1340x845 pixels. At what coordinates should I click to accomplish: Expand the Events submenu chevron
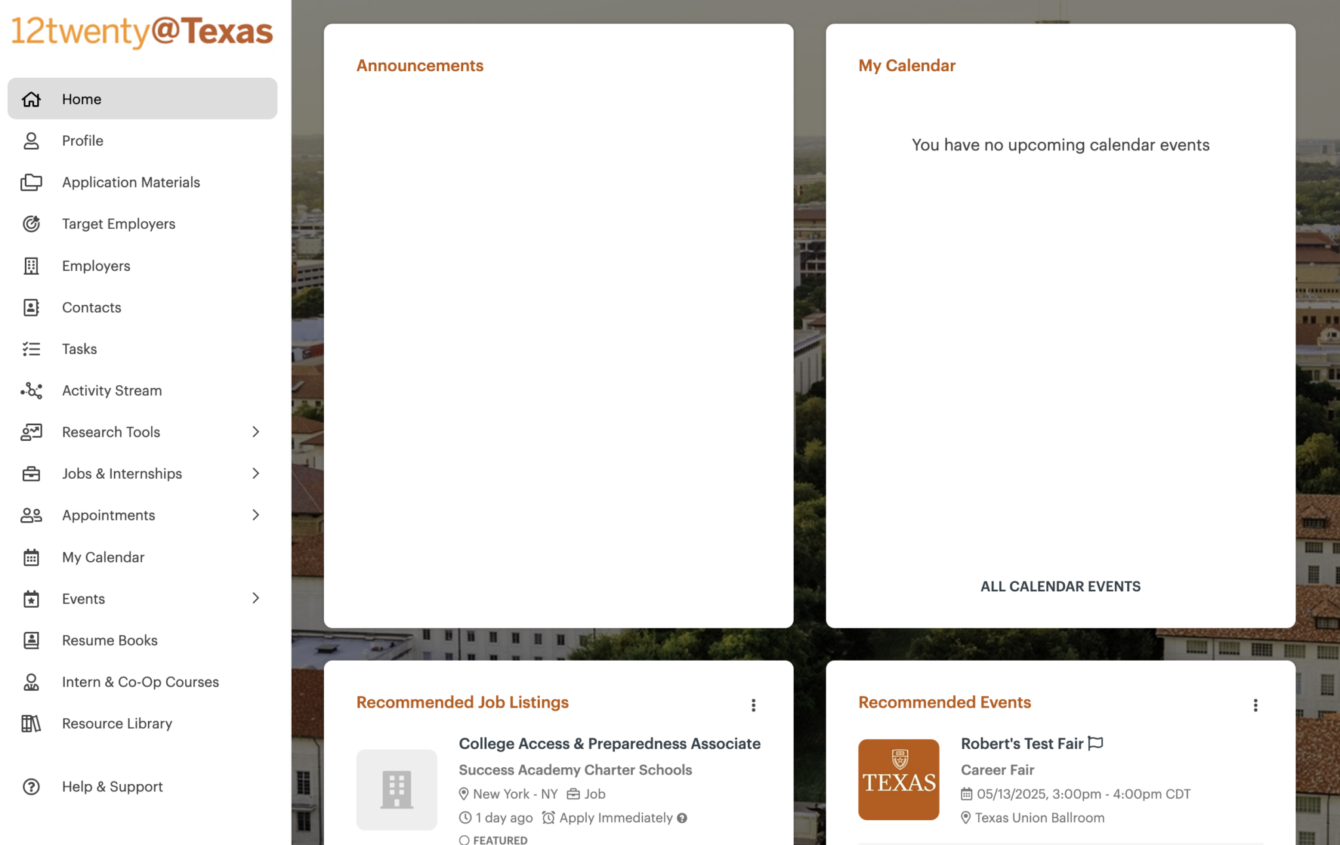pos(256,598)
